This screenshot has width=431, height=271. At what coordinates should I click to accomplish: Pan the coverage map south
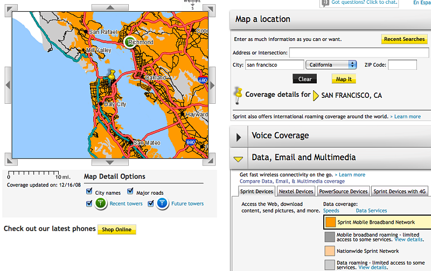110,162
